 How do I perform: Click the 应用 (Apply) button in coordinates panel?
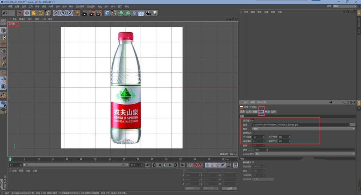229,189
